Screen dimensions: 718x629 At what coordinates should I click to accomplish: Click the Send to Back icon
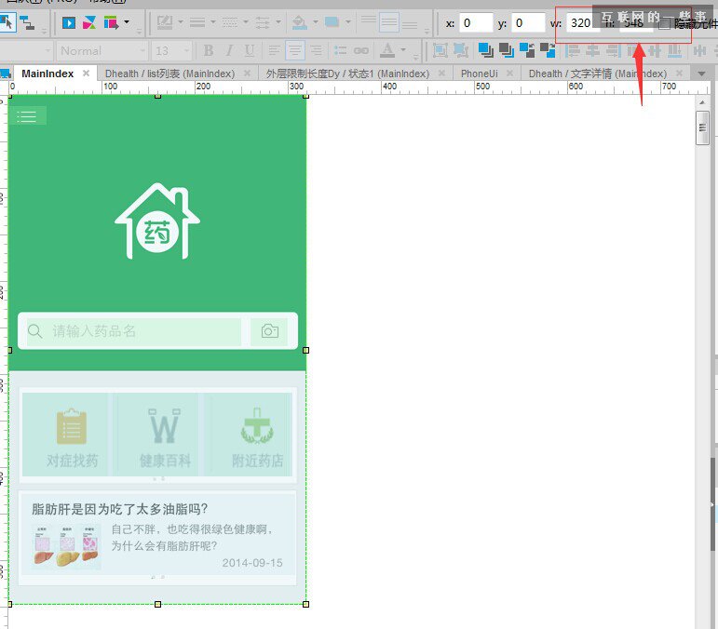tap(505, 50)
